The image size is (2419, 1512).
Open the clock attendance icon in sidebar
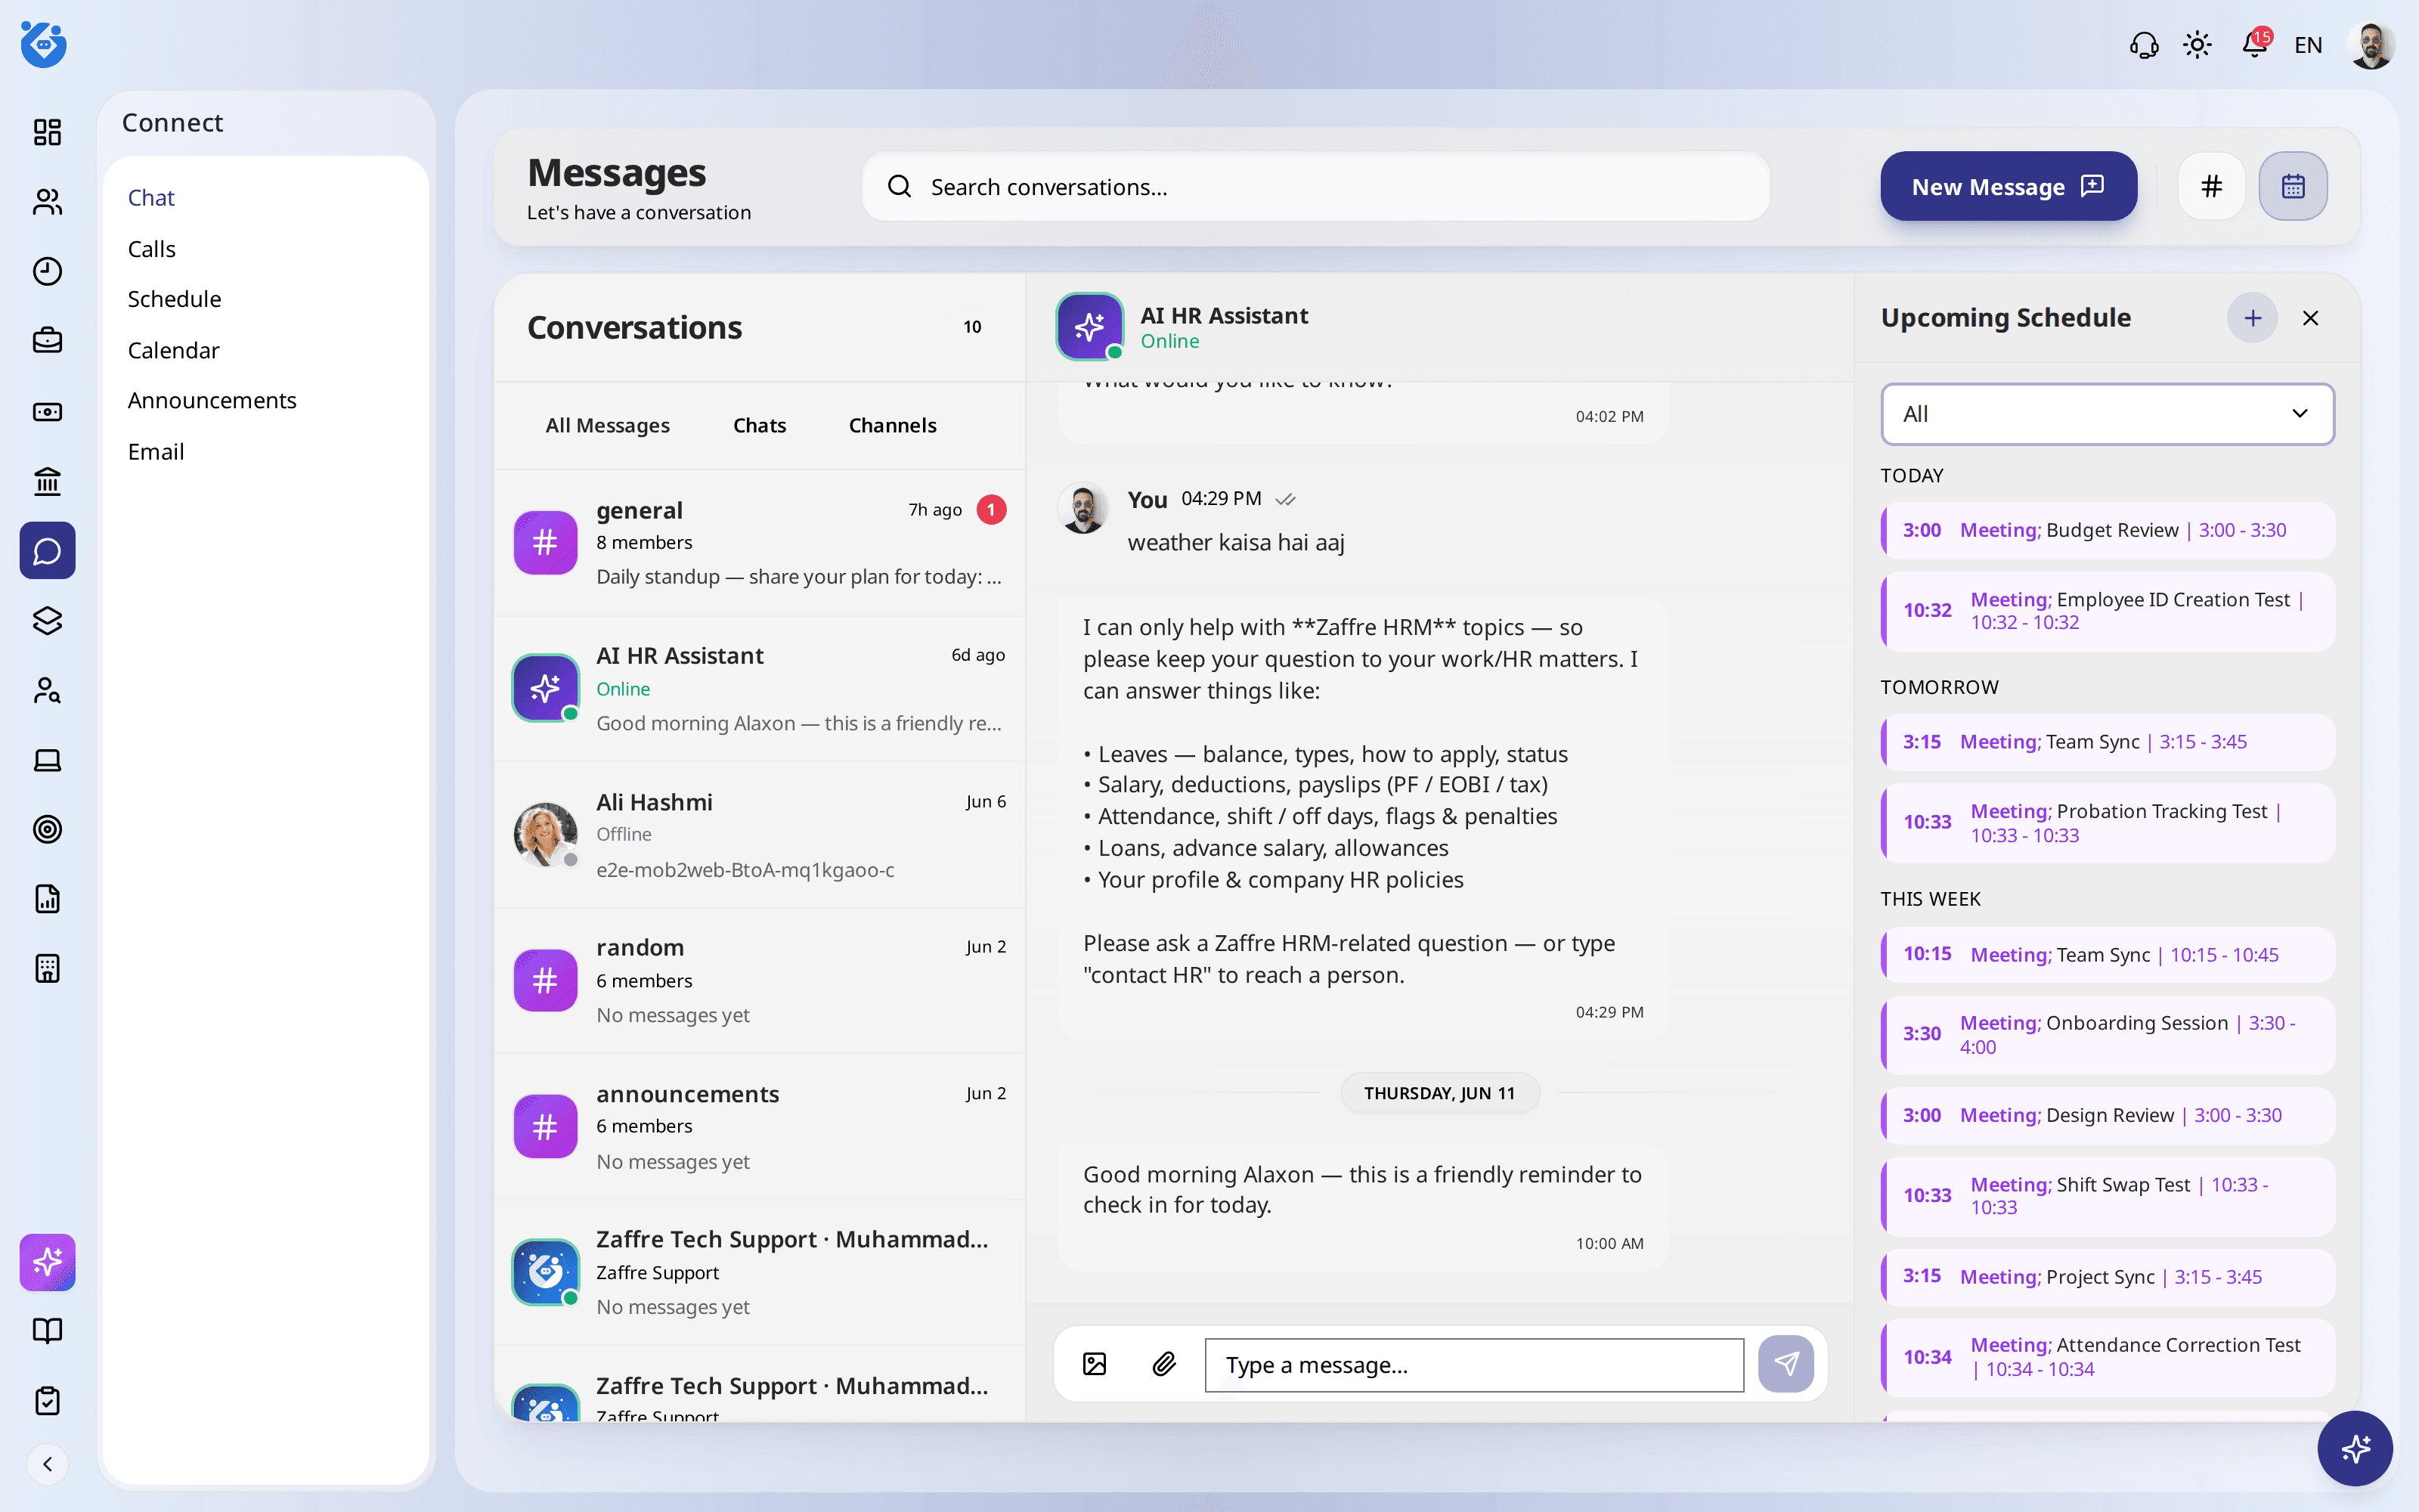tap(47, 271)
